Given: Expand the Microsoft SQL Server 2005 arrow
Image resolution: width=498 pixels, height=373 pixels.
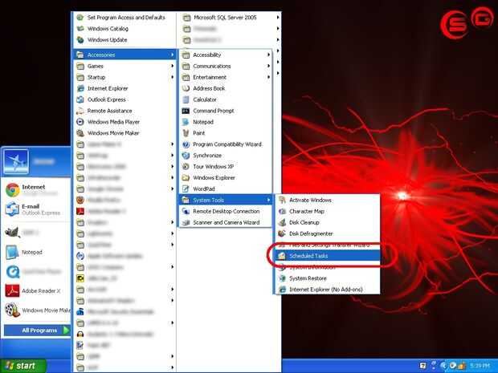Looking at the screenshot, I should (278, 18).
